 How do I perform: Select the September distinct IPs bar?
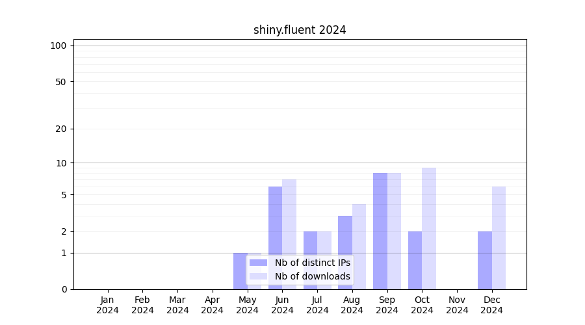(x=380, y=231)
